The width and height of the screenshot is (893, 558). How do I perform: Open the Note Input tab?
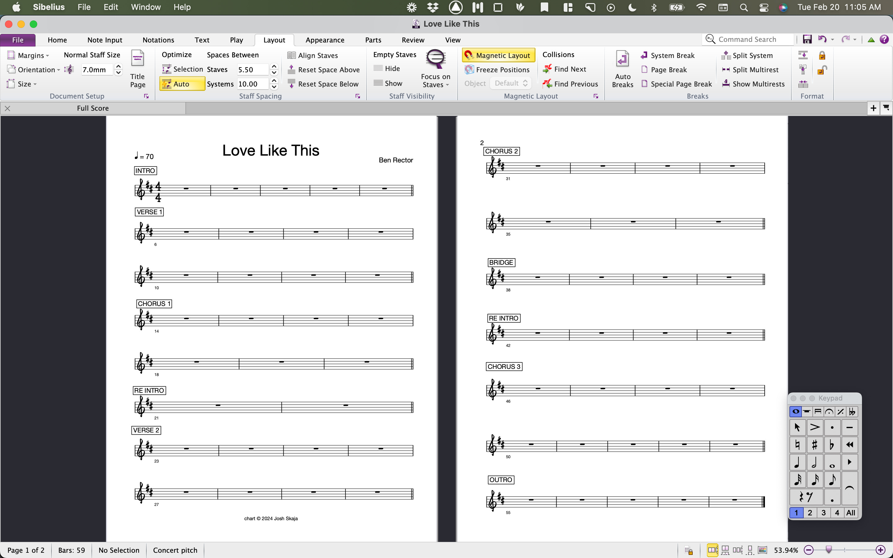point(105,40)
